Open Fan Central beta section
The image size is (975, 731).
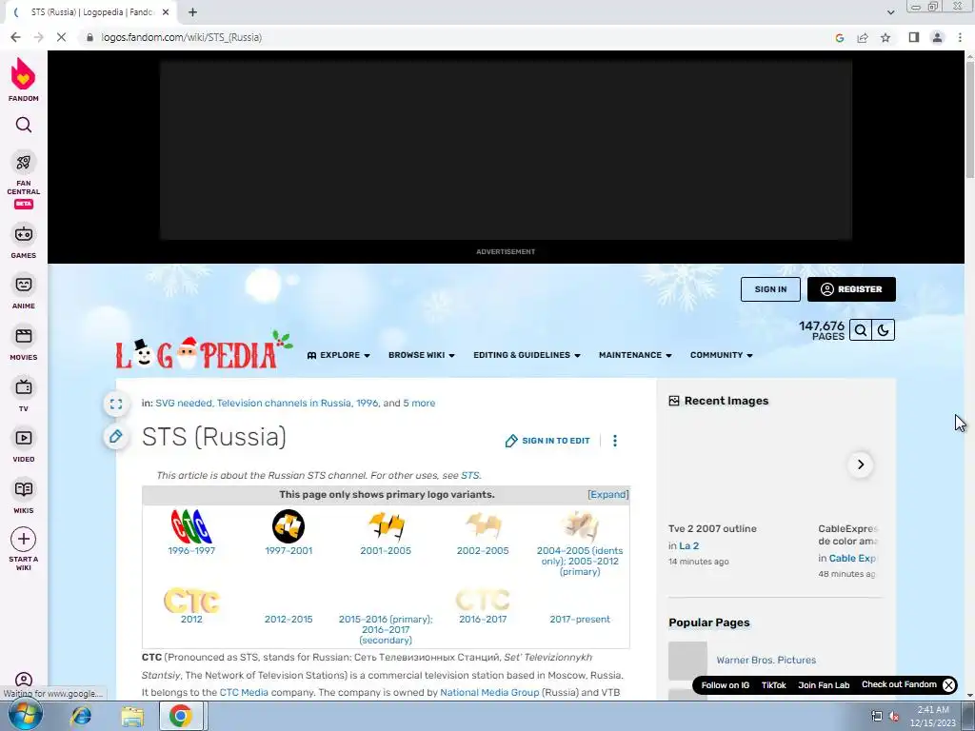(24, 179)
